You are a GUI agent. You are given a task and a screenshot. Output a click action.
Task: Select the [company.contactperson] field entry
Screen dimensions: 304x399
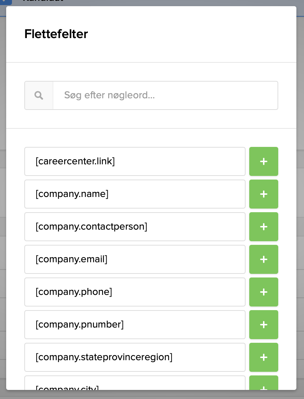tap(135, 227)
